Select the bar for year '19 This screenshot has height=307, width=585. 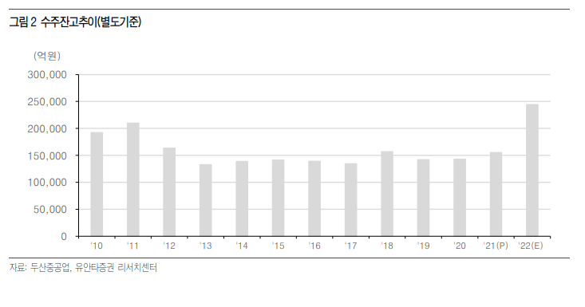click(x=424, y=198)
